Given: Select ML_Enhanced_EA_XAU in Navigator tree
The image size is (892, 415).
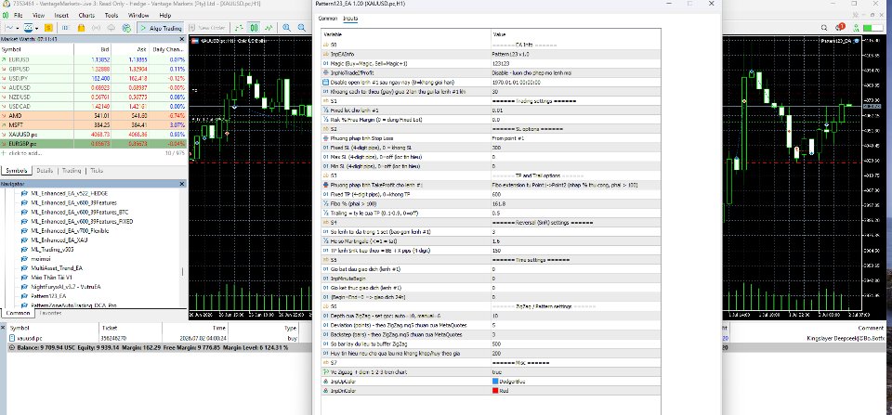Looking at the screenshot, I should pos(58,240).
